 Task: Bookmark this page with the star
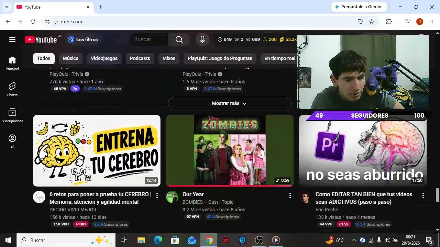[x=372, y=22]
